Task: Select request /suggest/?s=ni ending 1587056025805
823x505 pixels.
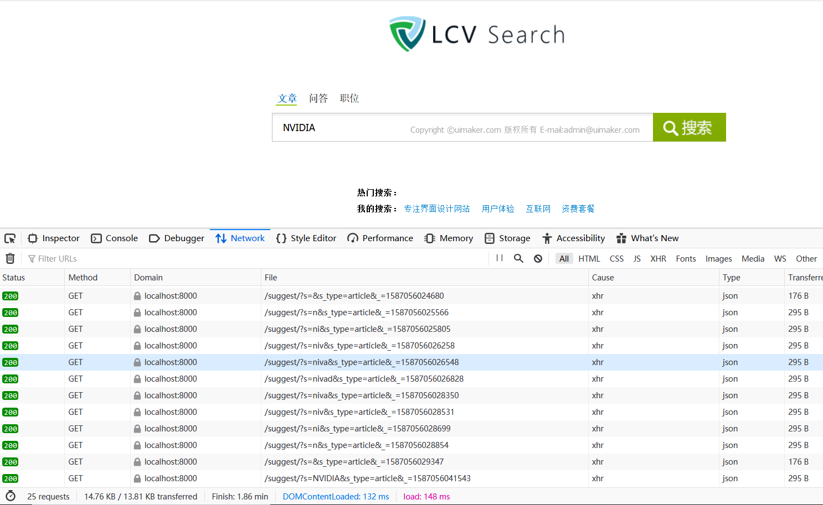Action: coord(411,329)
